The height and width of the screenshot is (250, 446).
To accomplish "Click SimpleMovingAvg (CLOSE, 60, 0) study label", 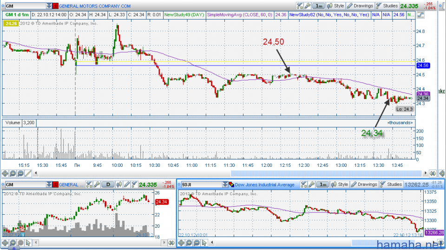I will point(240,15).
